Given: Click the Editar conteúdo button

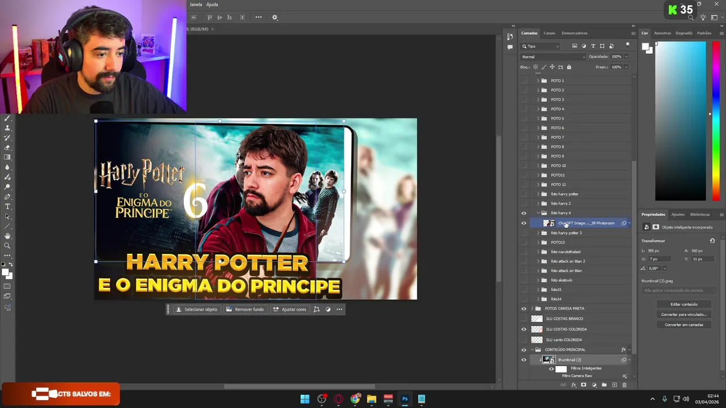Looking at the screenshot, I should click(x=684, y=304).
